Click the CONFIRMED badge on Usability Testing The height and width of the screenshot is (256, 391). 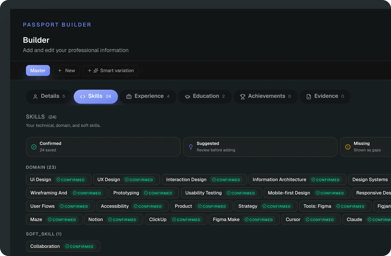coord(241,193)
